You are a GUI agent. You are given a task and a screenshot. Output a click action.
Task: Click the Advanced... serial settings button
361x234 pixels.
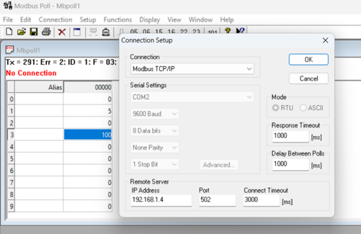coord(219,165)
